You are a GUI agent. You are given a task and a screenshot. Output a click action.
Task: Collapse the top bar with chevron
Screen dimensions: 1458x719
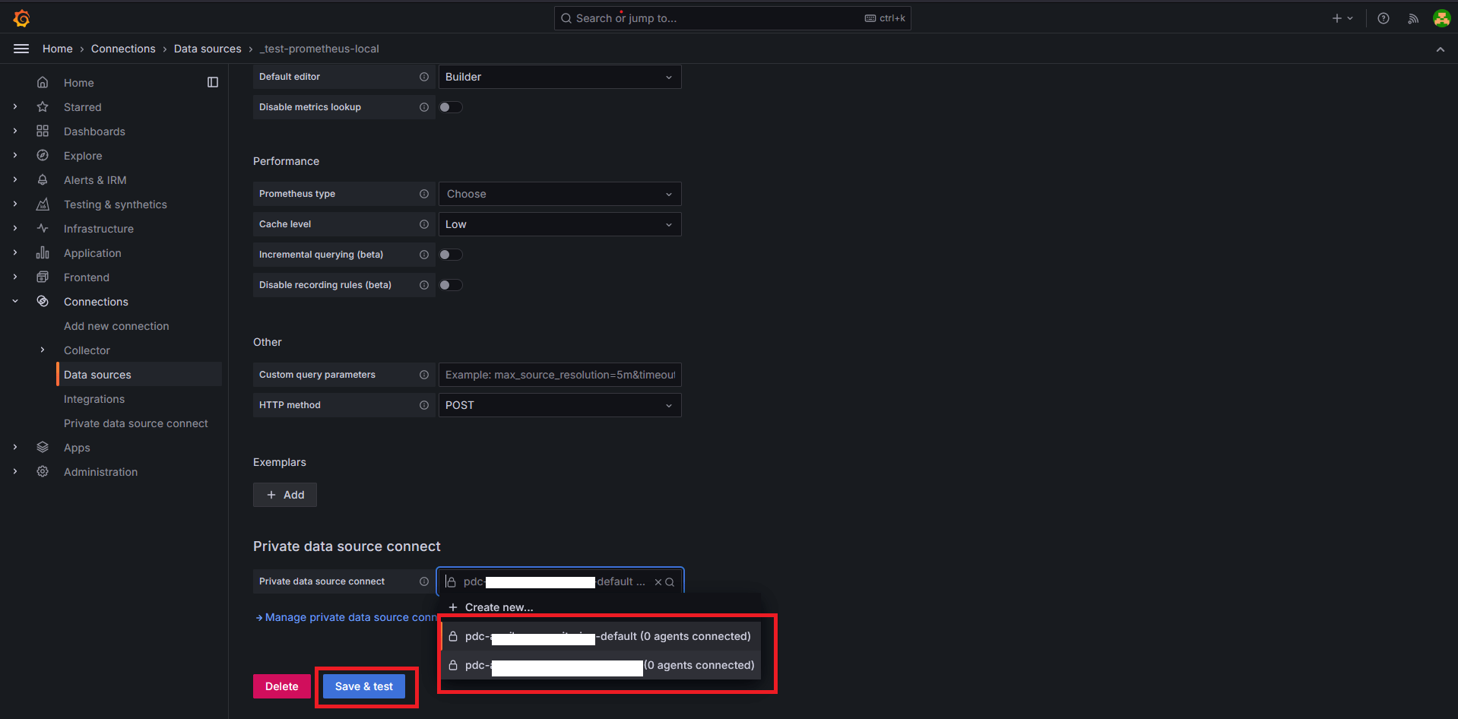1440,49
